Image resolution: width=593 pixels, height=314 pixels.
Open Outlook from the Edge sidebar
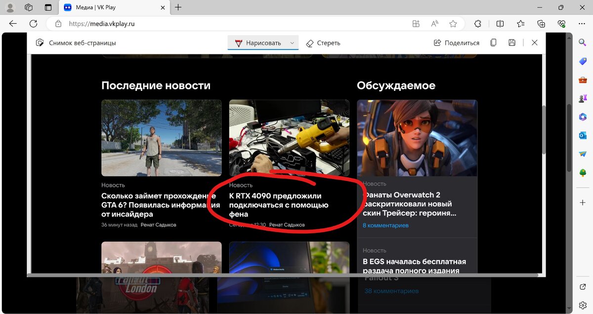[582, 135]
